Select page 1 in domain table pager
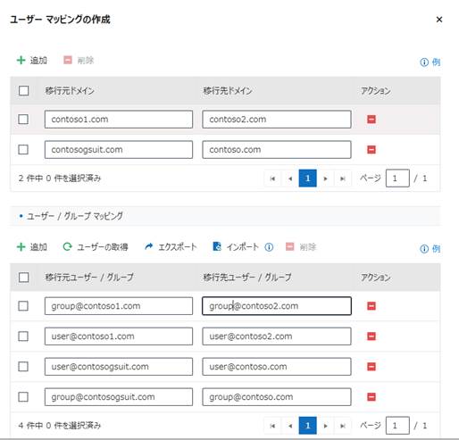 (x=307, y=178)
